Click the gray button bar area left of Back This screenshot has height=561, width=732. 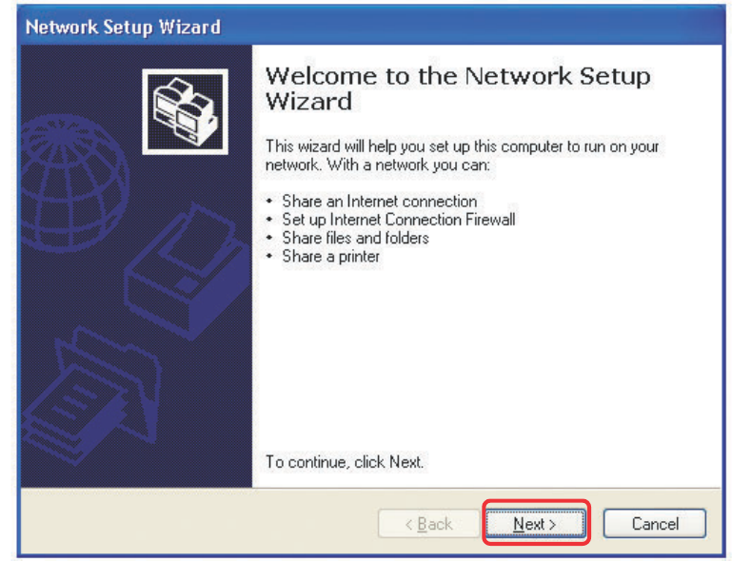coord(190,524)
